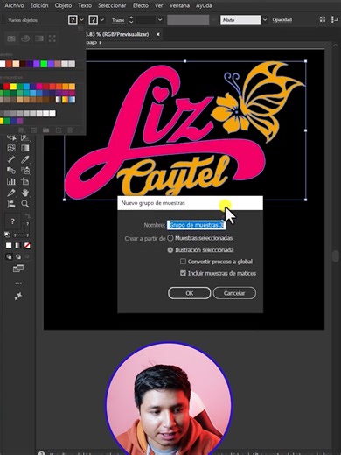The height and width of the screenshot is (455, 341).
Task: Select the Gradient tool
Action: (x=25, y=148)
